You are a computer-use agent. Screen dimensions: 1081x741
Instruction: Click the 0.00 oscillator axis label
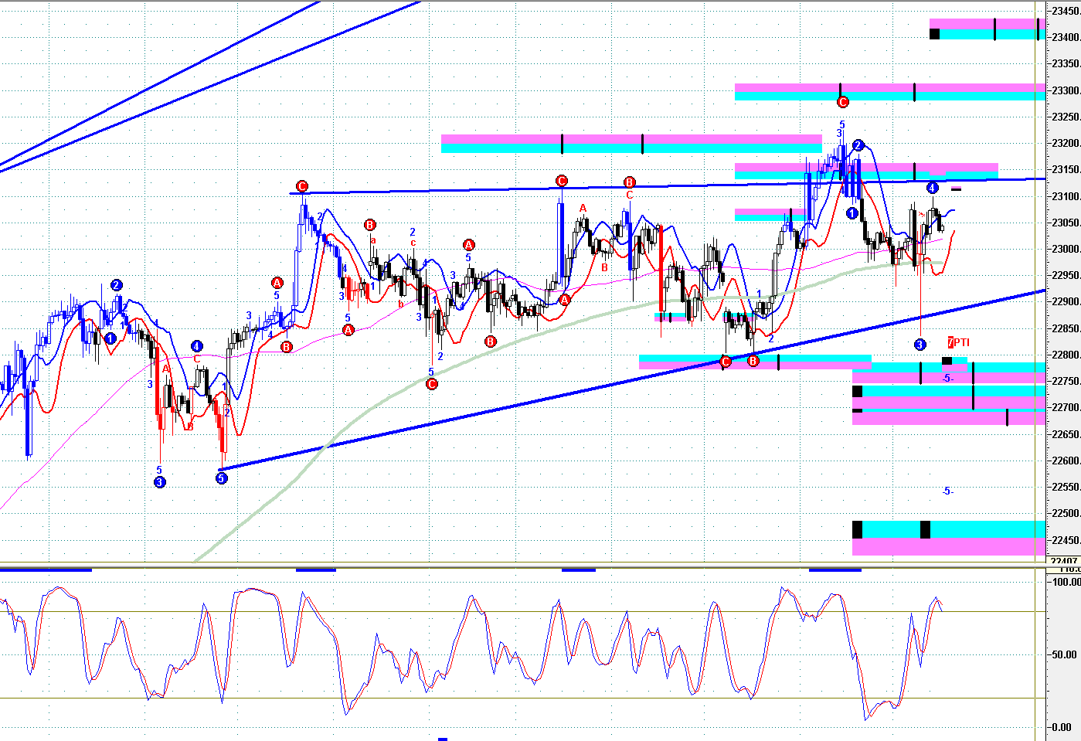[x=1062, y=727]
